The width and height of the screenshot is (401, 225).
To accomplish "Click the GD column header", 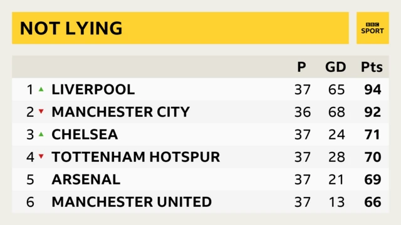I will 336,67.
